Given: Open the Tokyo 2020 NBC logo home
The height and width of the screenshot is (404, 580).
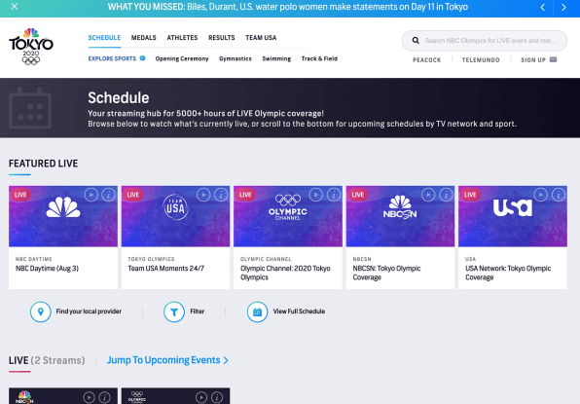Looking at the screenshot, I should 31,47.
